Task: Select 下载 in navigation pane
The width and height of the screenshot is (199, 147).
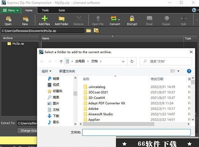Action: pos(53,116)
